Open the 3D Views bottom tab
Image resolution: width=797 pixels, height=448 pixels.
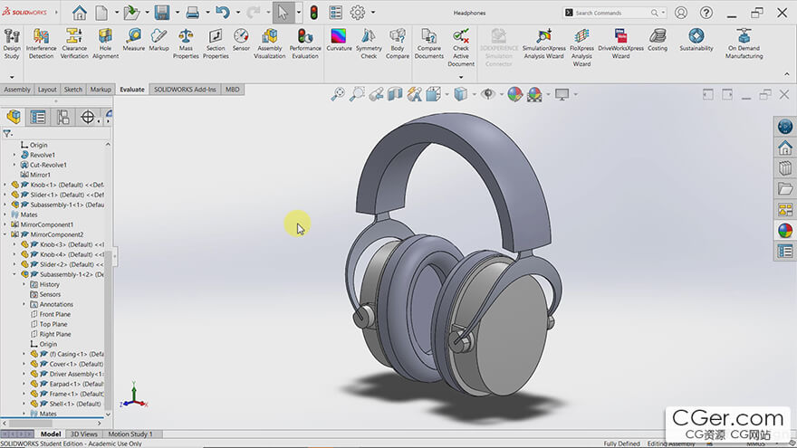(83, 434)
